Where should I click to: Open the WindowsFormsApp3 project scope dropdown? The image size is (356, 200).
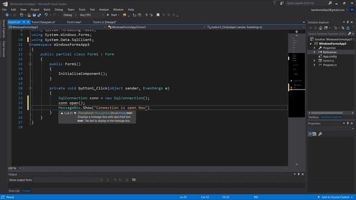click(57, 27)
